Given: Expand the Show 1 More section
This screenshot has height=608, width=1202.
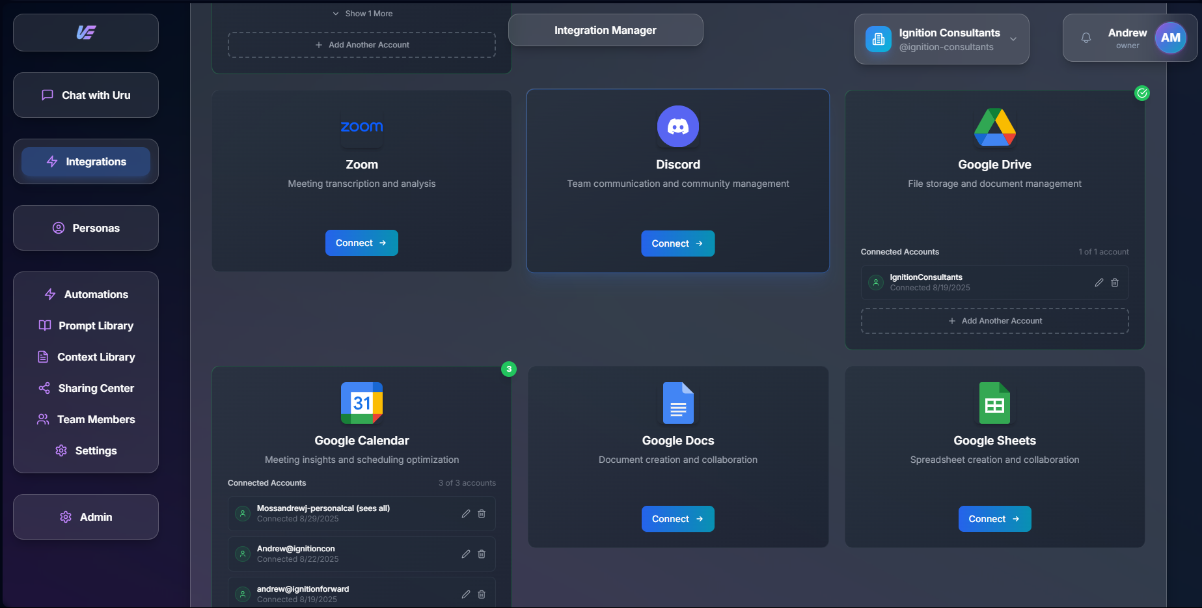Looking at the screenshot, I should coord(362,13).
